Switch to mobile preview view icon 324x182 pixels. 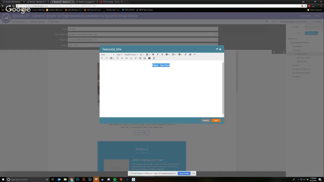283,52
